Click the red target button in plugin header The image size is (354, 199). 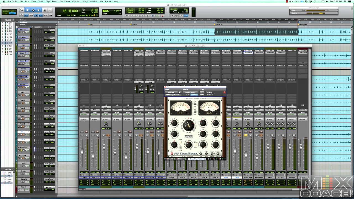tap(225, 92)
